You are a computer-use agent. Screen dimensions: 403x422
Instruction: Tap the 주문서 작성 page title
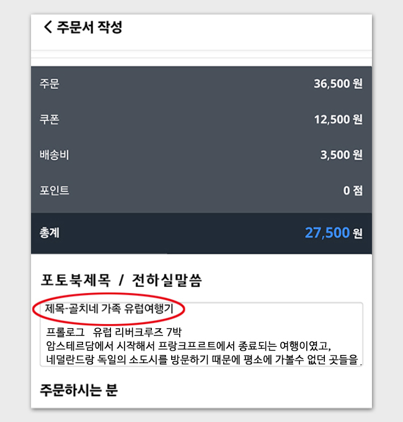tap(89, 27)
